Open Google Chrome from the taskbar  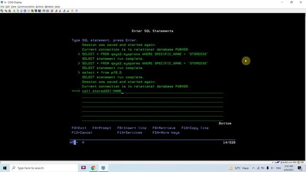pyautogui.click(x=93, y=168)
